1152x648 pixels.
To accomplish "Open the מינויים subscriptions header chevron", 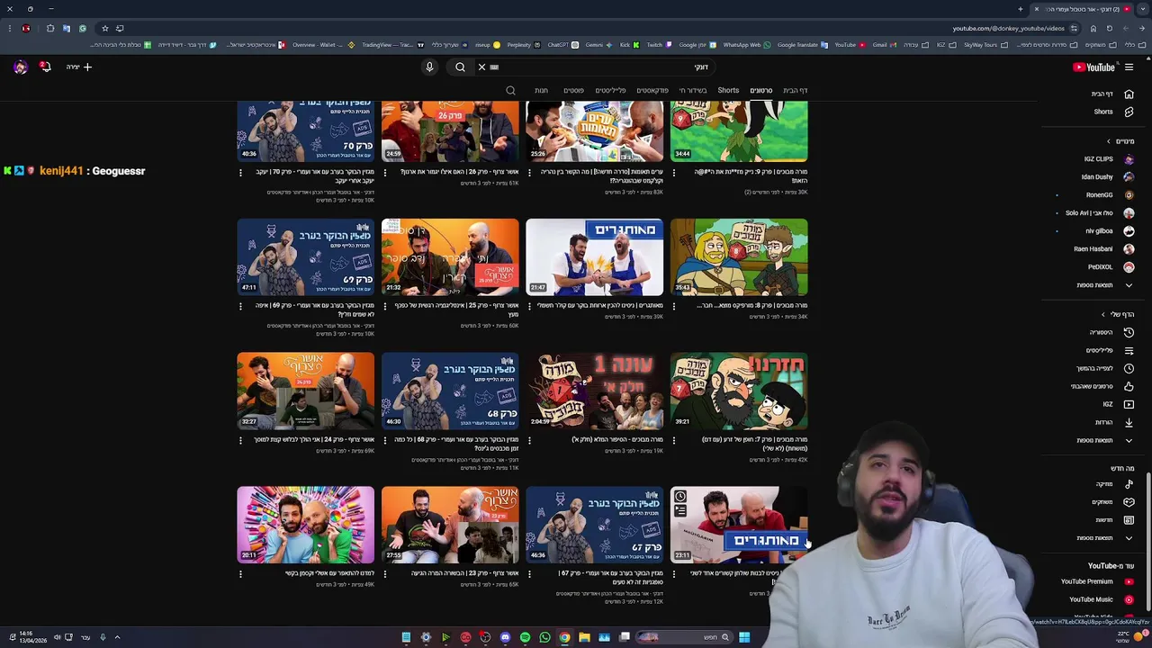I will point(1109,141).
